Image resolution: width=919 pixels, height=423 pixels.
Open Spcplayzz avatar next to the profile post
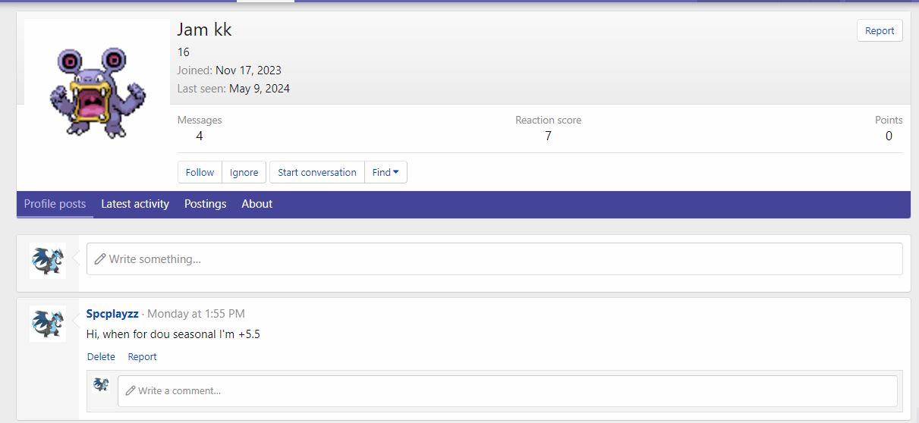[x=47, y=324]
